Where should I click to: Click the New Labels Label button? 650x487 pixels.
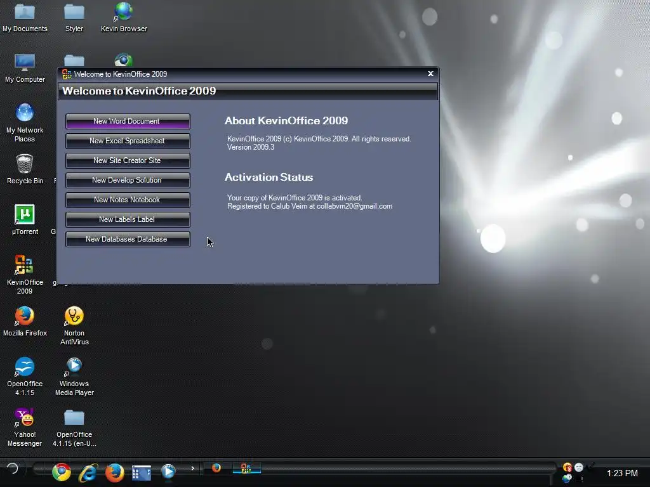click(128, 219)
